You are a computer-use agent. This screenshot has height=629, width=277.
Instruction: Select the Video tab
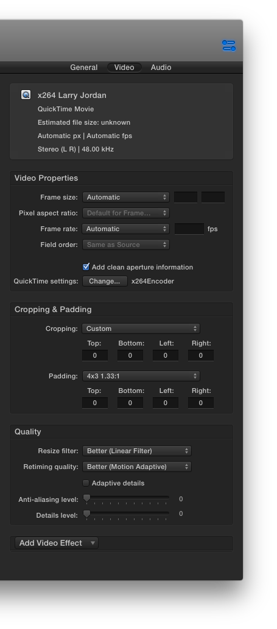(124, 68)
